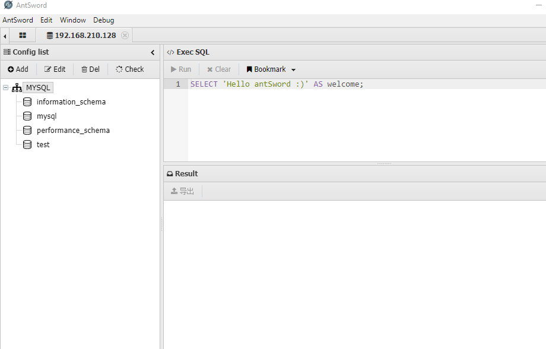
Task: Open the test database
Action: click(43, 145)
